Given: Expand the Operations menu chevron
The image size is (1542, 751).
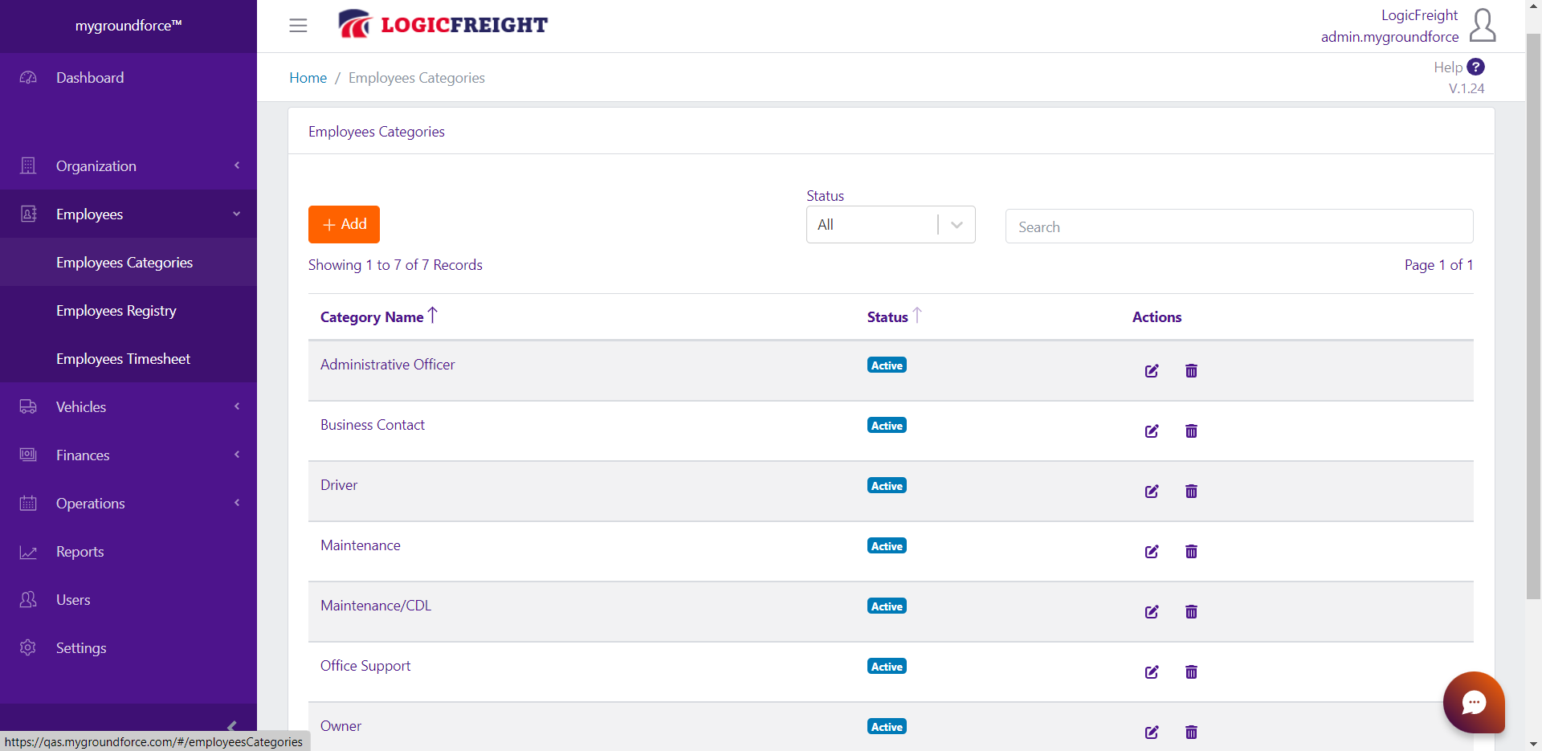Looking at the screenshot, I should point(237,503).
